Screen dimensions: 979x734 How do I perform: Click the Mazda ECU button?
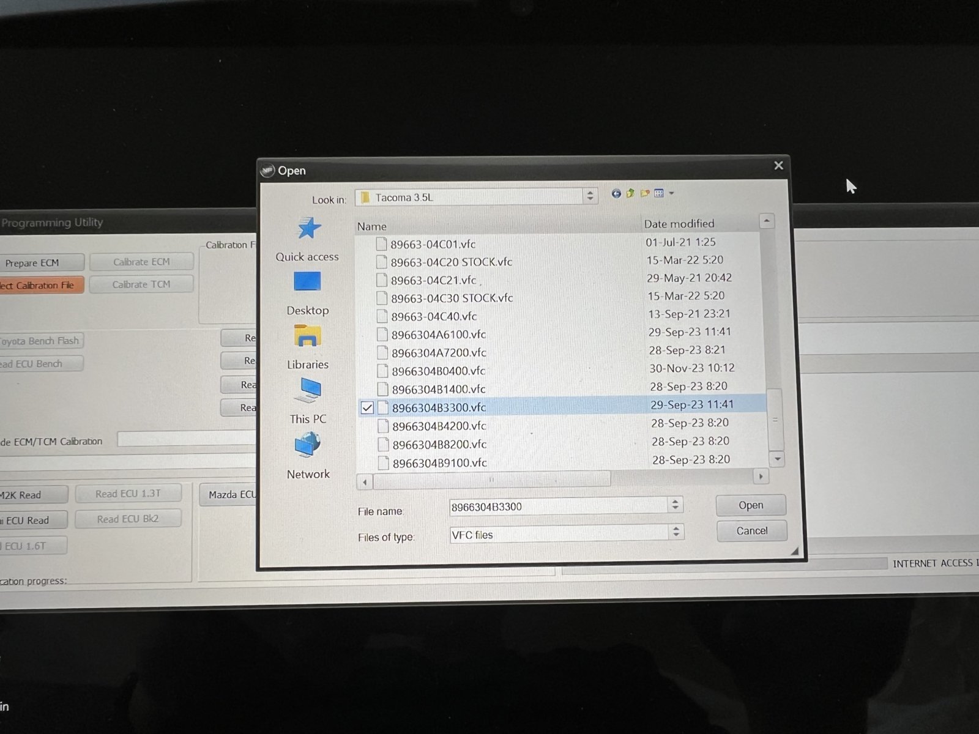click(x=229, y=495)
